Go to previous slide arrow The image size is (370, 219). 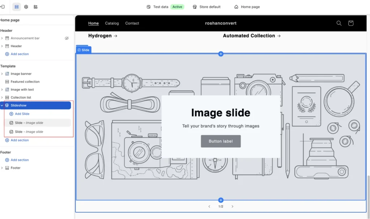[209, 206]
